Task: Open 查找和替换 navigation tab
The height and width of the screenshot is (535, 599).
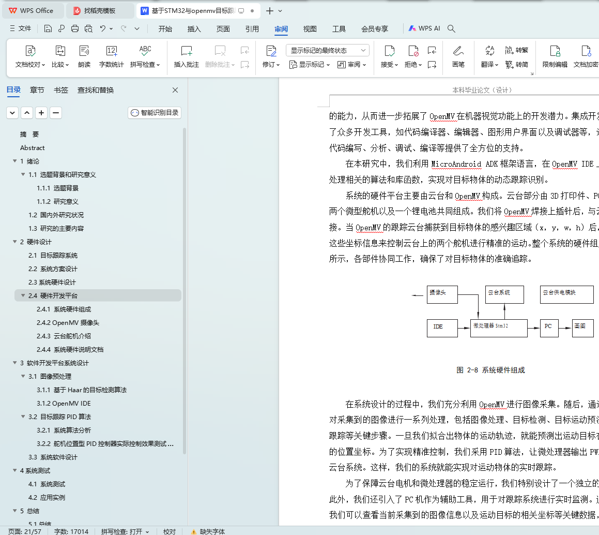Action: 96,90
